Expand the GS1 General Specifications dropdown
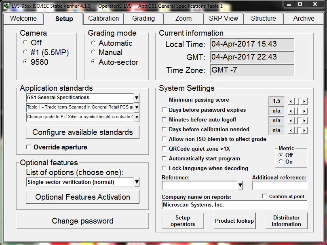327x245 pixels. click(x=137, y=98)
